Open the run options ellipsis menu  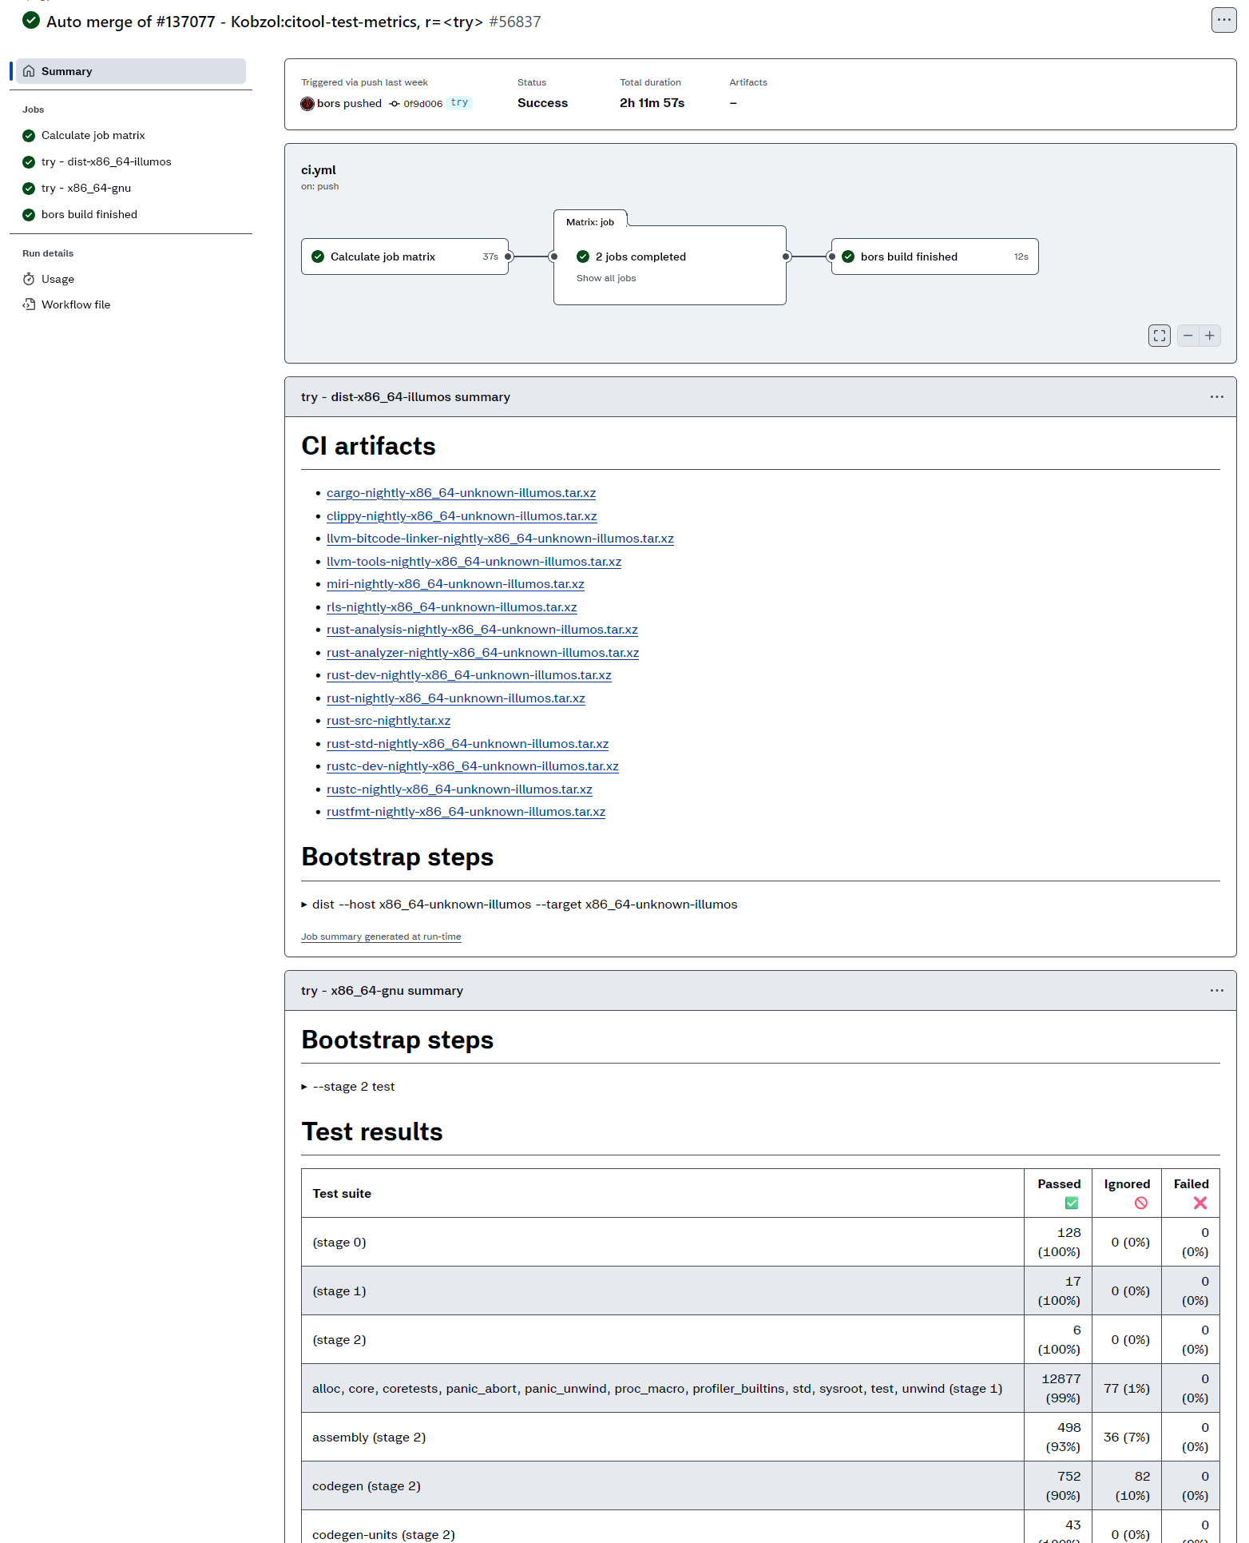point(1223,20)
